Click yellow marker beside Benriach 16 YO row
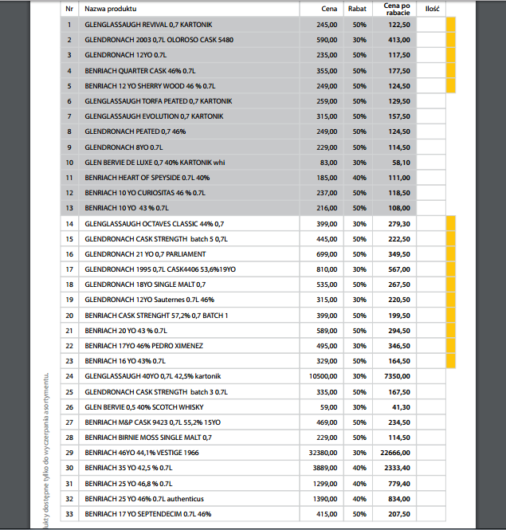The image size is (506, 530). (x=450, y=361)
